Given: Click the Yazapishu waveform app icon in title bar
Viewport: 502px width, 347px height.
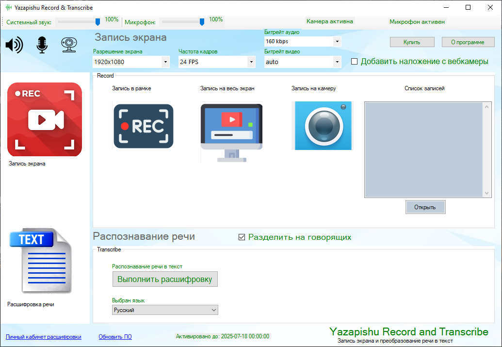Looking at the screenshot, I should tap(9, 7).
